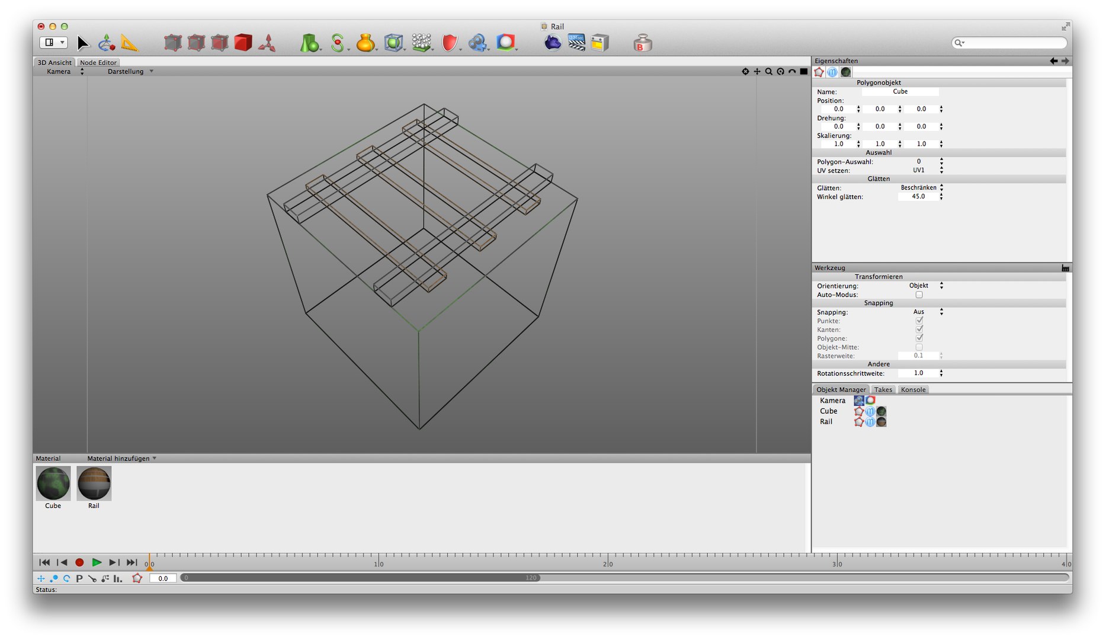Step forward one frame
The height and width of the screenshot is (640, 1106).
[114, 562]
